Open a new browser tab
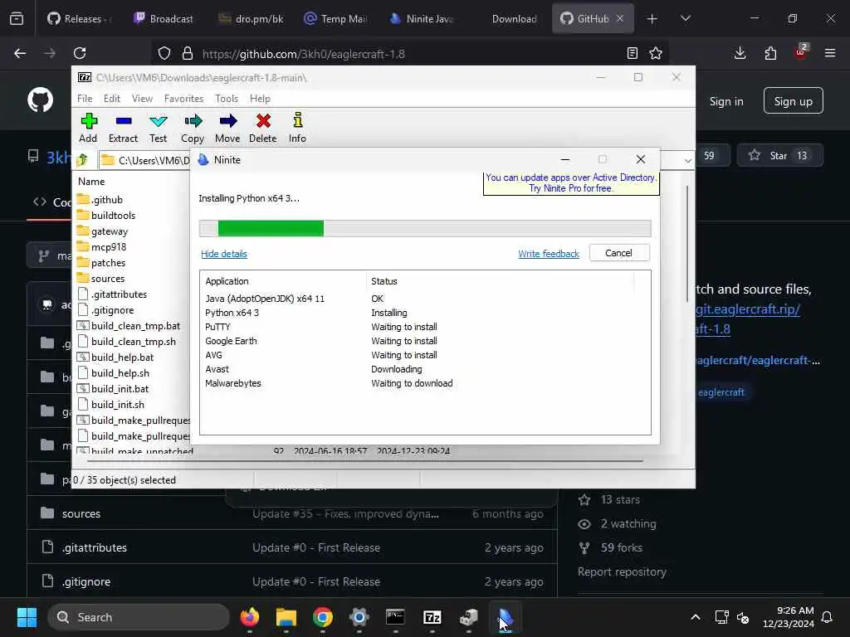 tap(652, 19)
